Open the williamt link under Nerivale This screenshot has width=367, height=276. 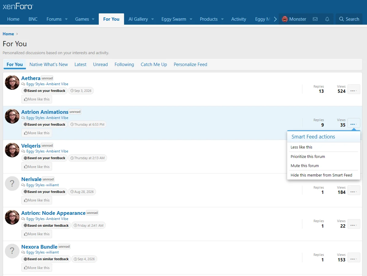[x=52, y=185]
